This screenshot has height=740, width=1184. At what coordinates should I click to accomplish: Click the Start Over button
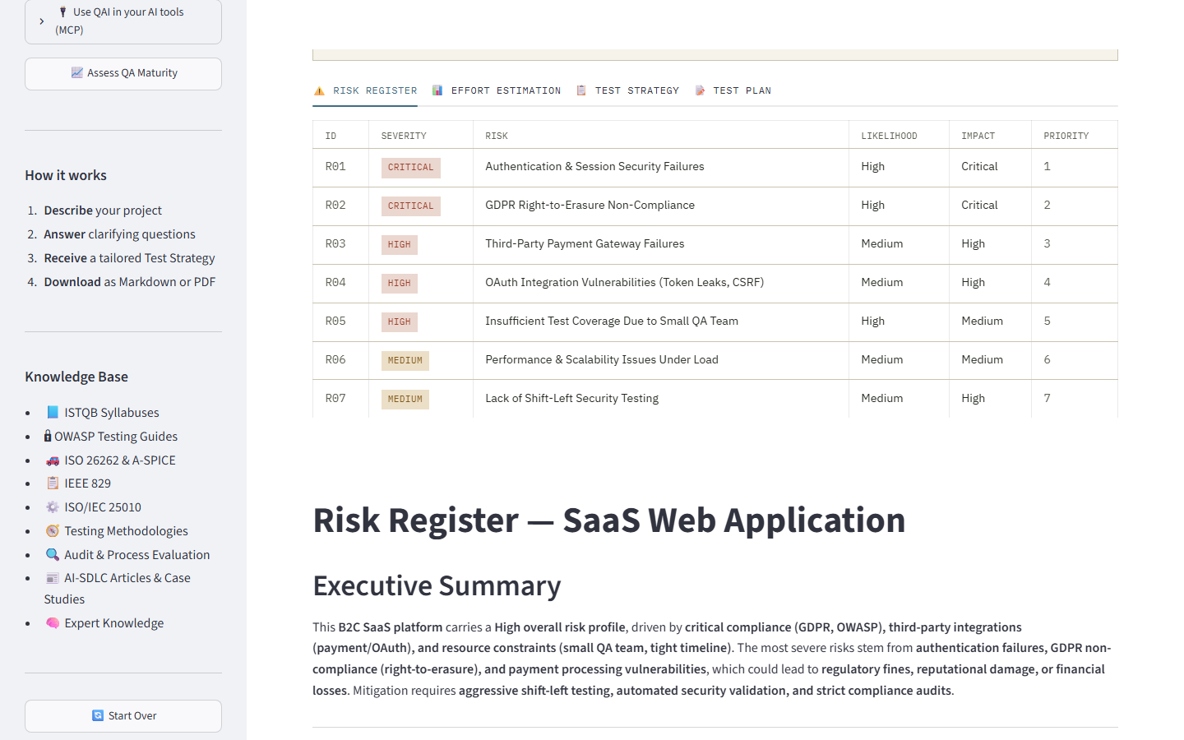point(123,716)
